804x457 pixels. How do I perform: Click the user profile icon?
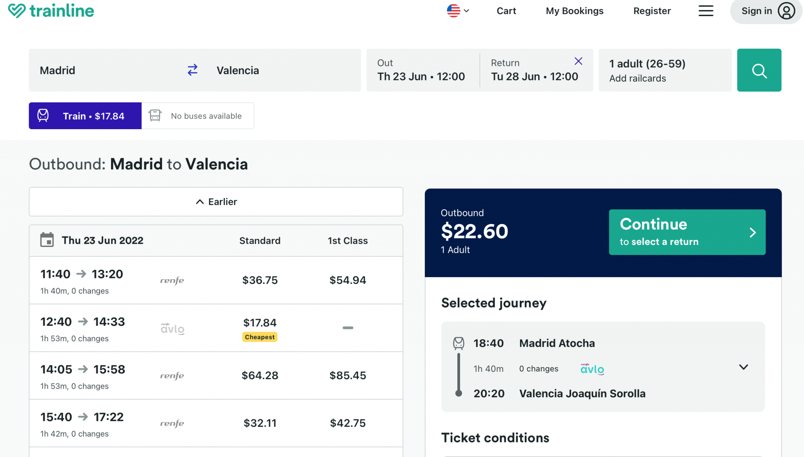(786, 11)
